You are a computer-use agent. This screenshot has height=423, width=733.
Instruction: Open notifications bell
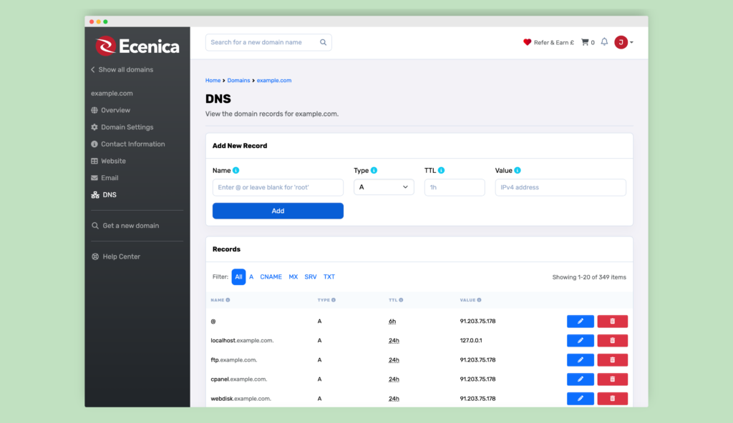tap(604, 42)
